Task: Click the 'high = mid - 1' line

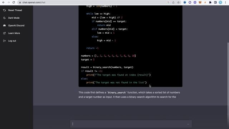Action: (x=106, y=40)
